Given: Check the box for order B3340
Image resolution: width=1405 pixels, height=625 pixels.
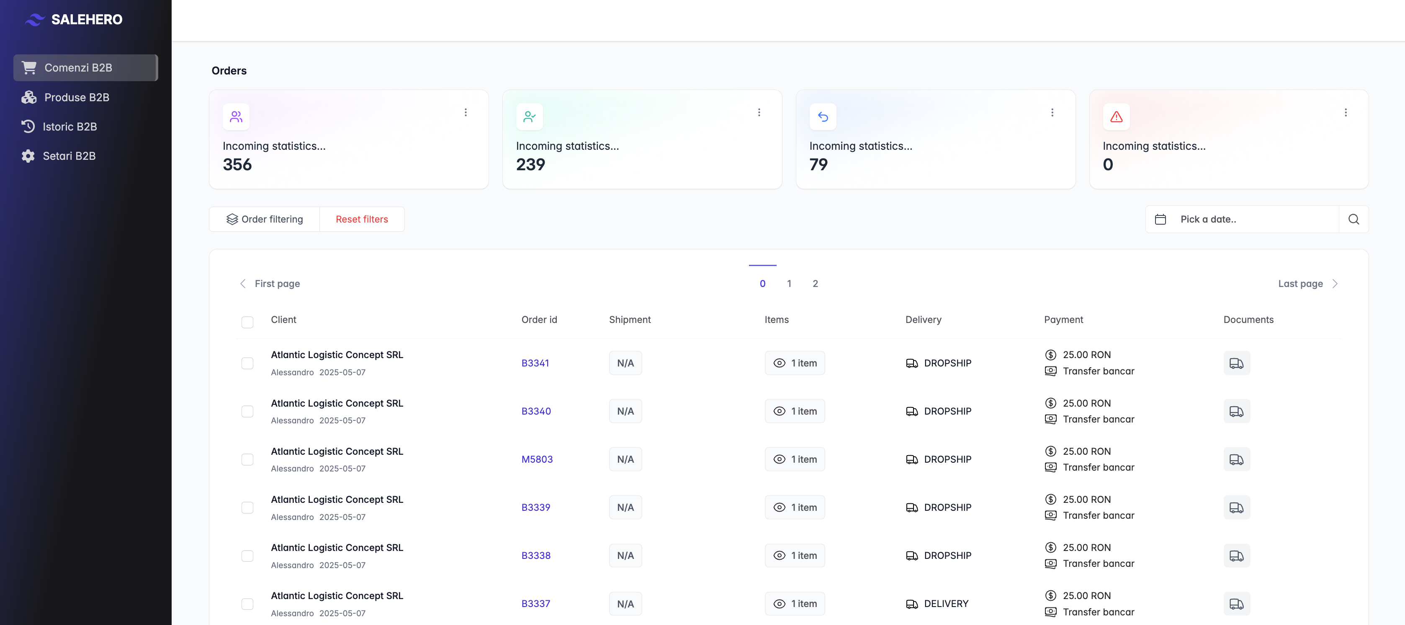Looking at the screenshot, I should pos(247,411).
